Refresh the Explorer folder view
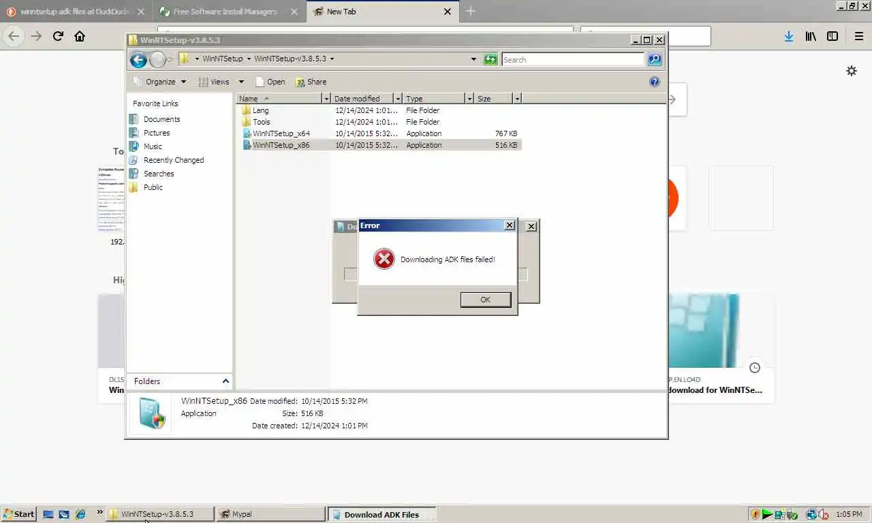Screen dimensions: 872x523 point(490,59)
